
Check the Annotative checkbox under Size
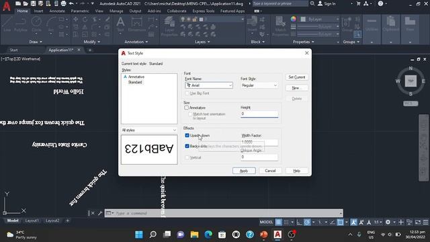187,108
